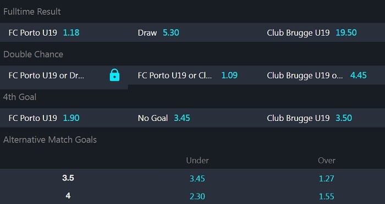385x204 pixels.
Task: Choose Club Brugge U19 or Draw 4.45
Action: tap(321, 75)
